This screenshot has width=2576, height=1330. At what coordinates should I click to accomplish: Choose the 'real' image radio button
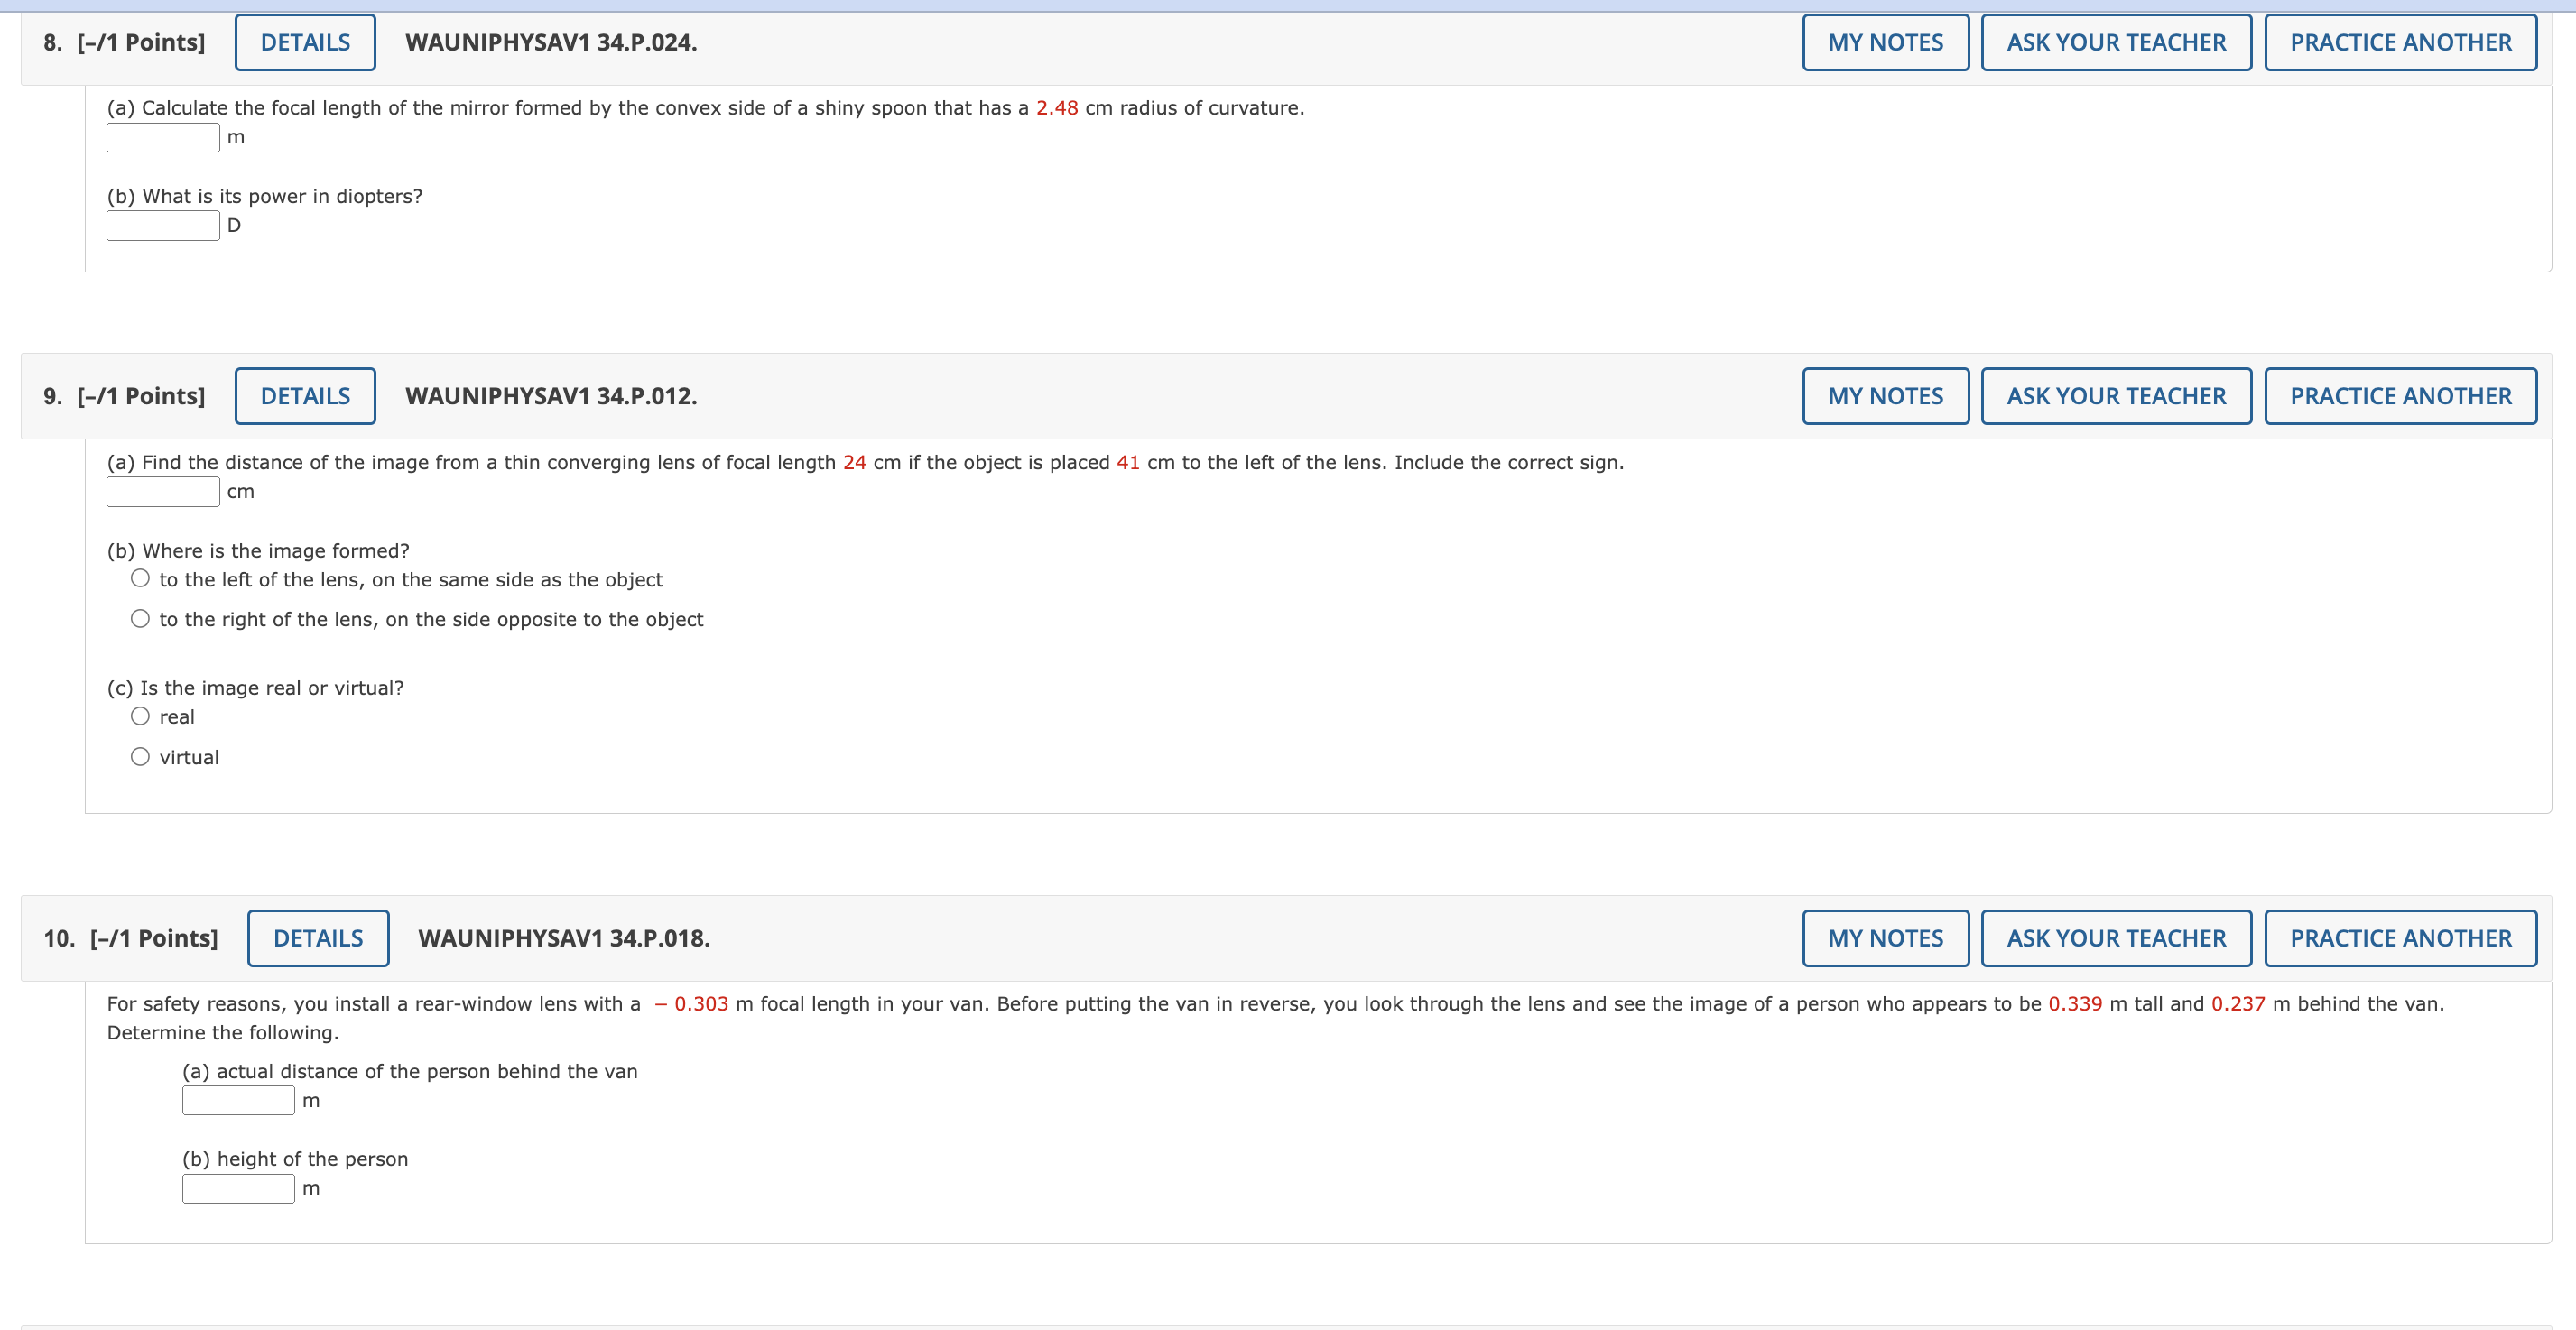point(140,716)
